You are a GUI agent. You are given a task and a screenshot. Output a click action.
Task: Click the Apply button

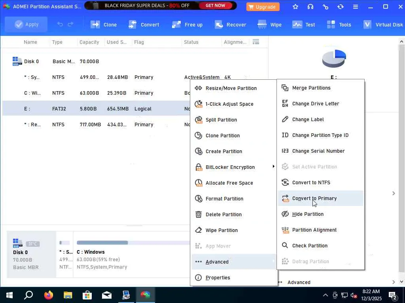coord(26,24)
